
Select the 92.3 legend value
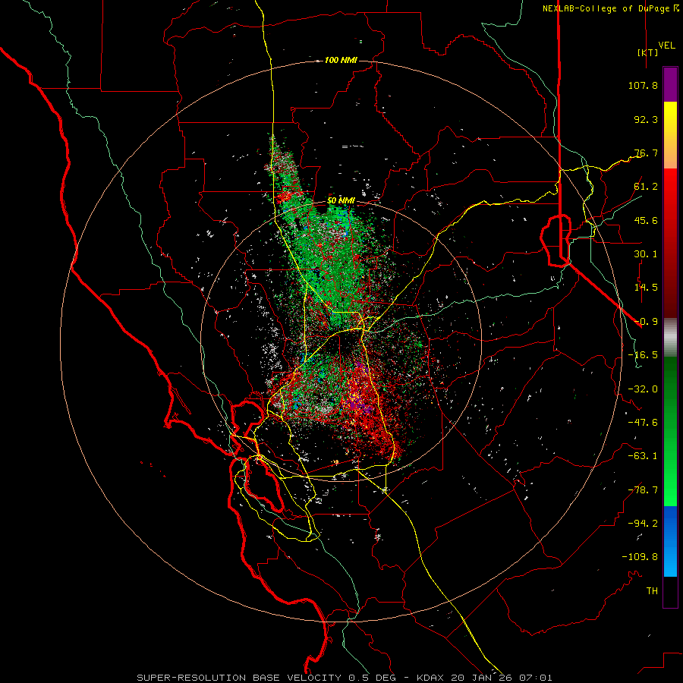click(x=646, y=119)
